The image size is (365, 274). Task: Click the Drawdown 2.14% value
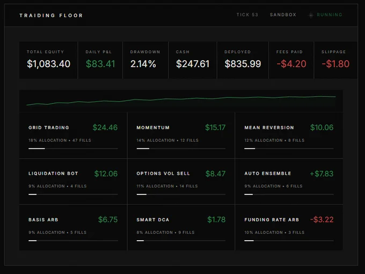point(143,64)
